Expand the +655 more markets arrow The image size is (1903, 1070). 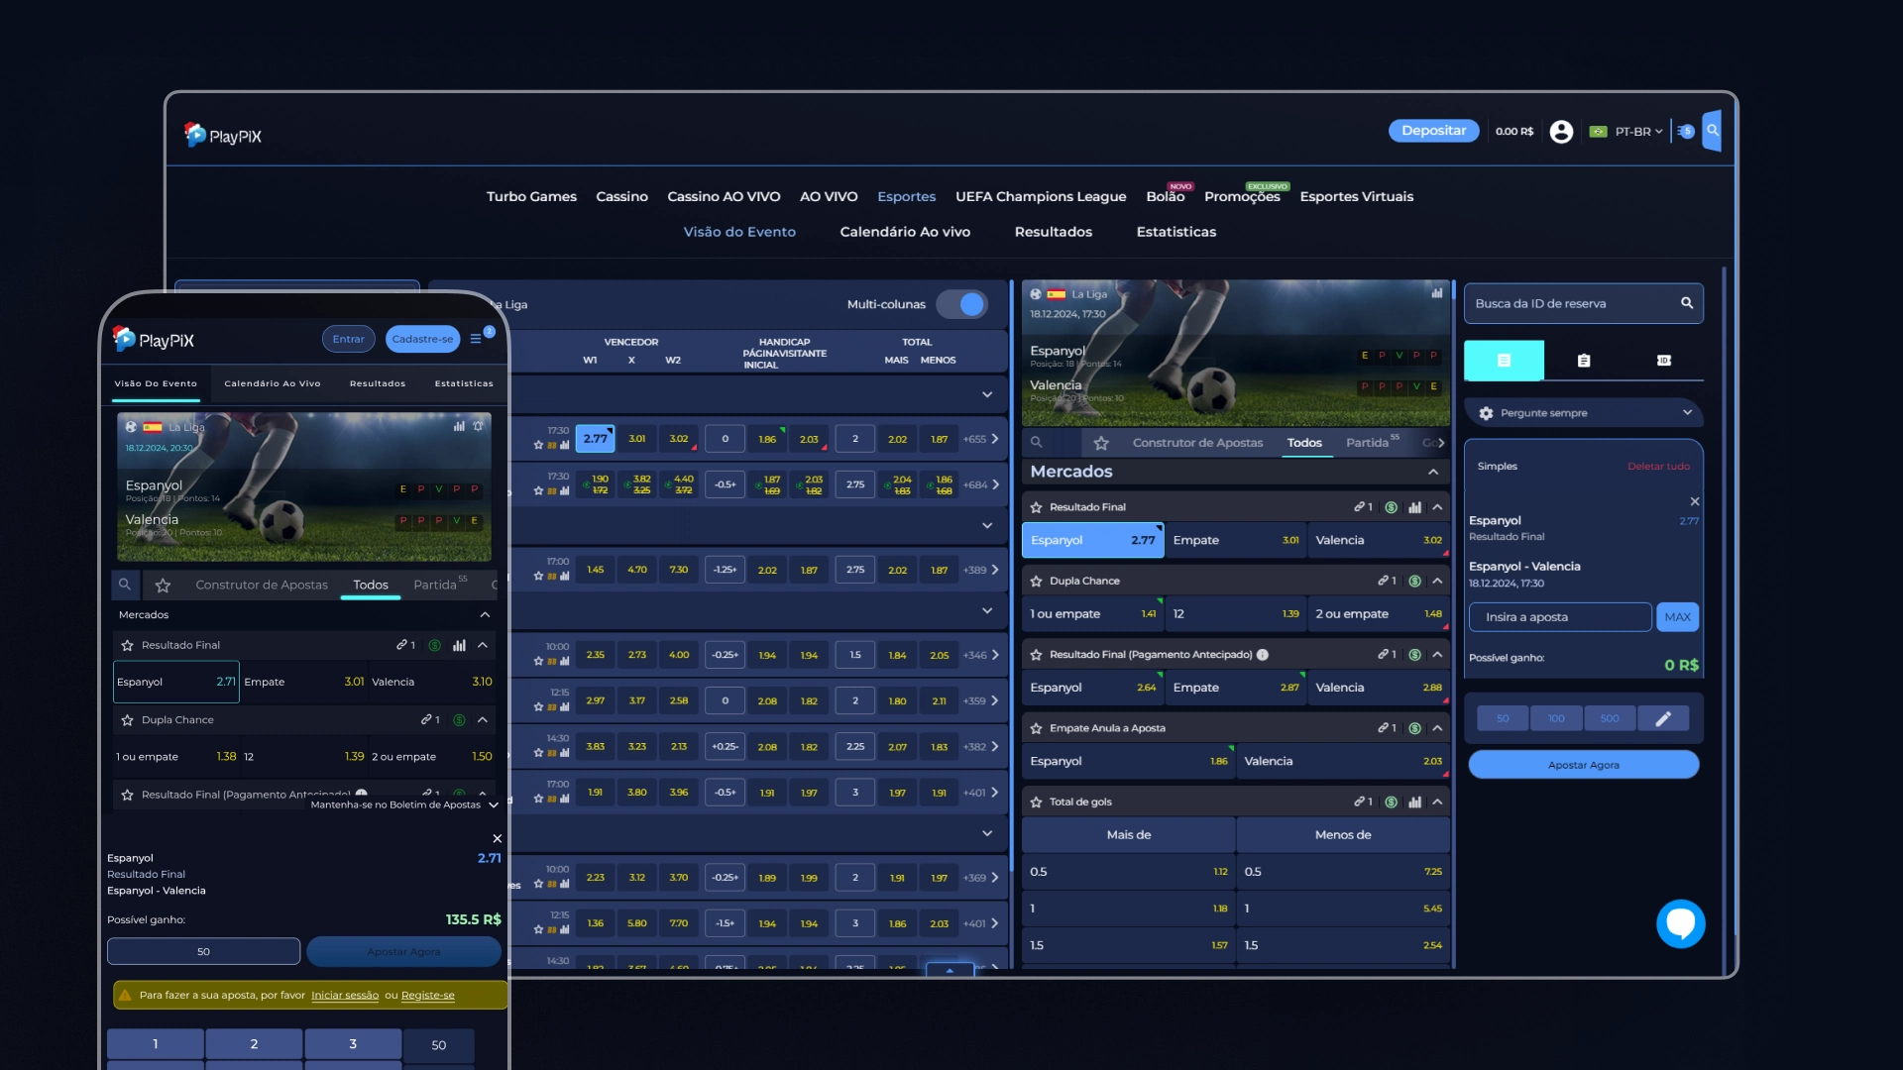pos(995,439)
